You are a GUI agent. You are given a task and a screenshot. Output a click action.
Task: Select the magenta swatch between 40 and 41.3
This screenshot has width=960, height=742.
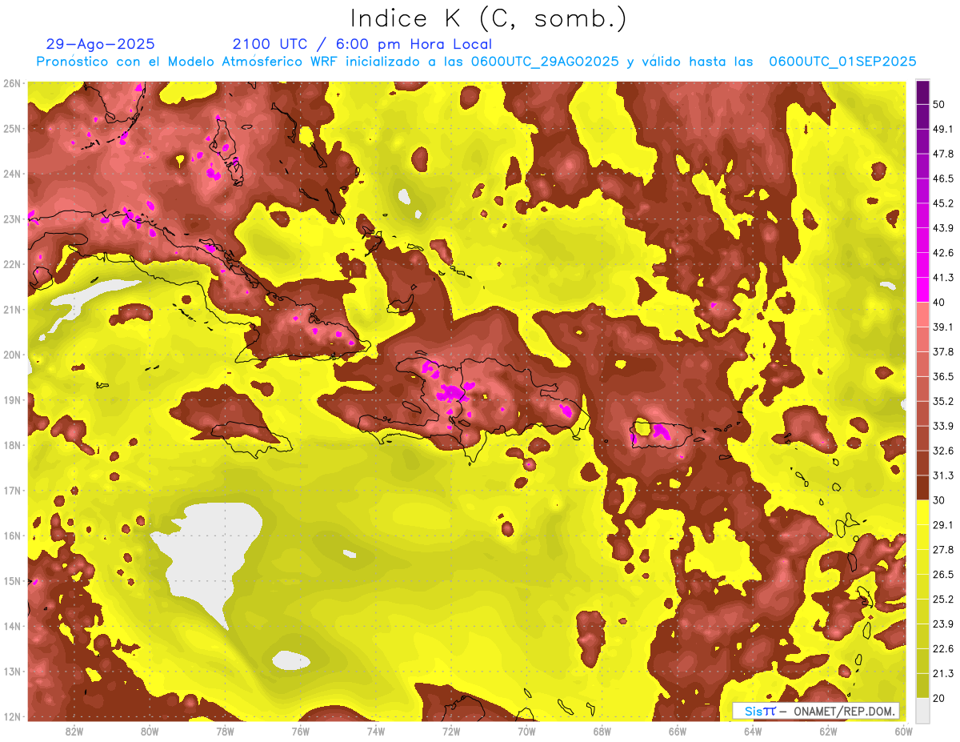click(922, 289)
